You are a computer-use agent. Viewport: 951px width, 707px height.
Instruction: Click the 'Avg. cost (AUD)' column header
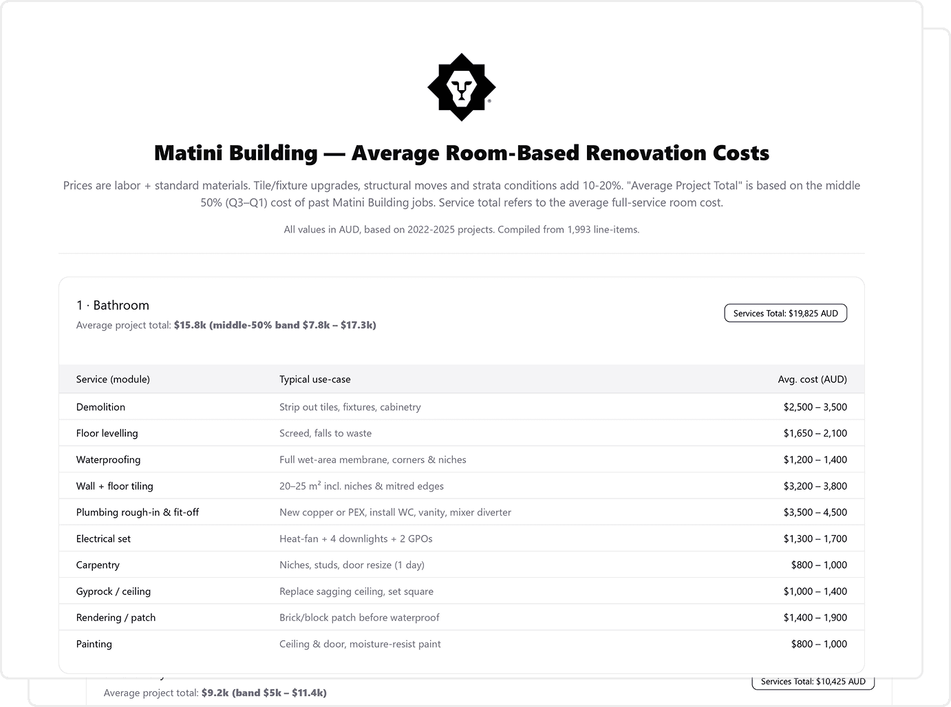click(813, 379)
